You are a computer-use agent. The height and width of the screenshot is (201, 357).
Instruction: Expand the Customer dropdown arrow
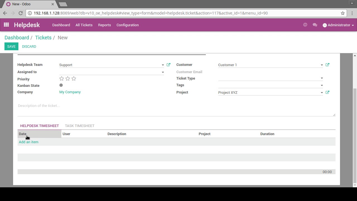click(322, 65)
